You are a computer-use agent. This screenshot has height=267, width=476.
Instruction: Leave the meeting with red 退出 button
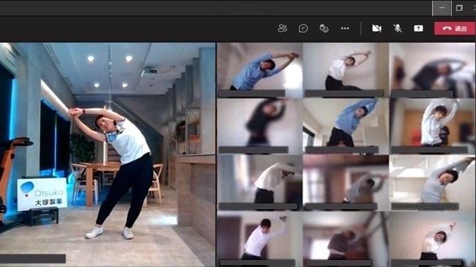(455, 28)
